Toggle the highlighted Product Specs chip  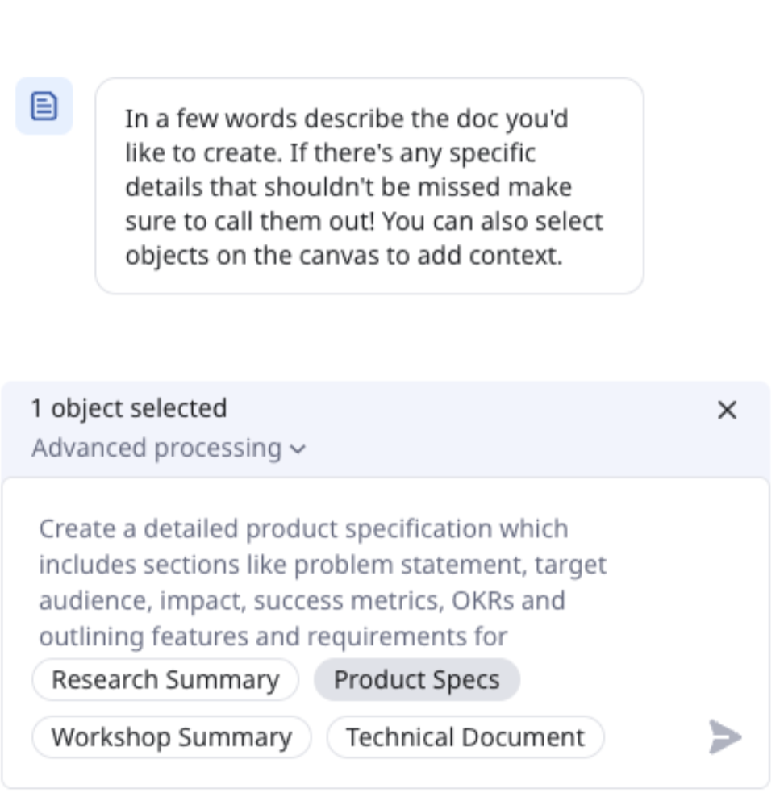pos(416,680)
